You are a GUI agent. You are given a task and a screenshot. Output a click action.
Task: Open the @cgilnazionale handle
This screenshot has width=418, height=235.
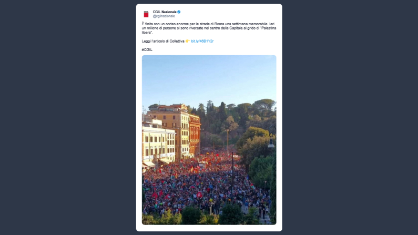click(164, 16)
